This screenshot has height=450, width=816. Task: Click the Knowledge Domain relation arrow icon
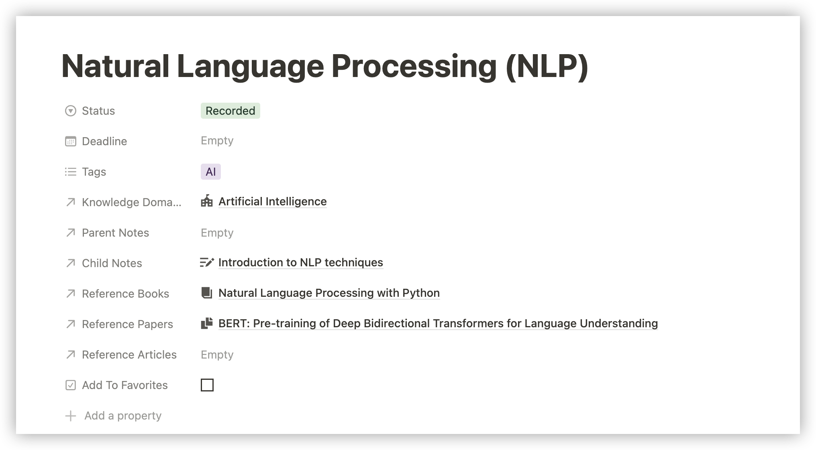[x=71, y=203]
